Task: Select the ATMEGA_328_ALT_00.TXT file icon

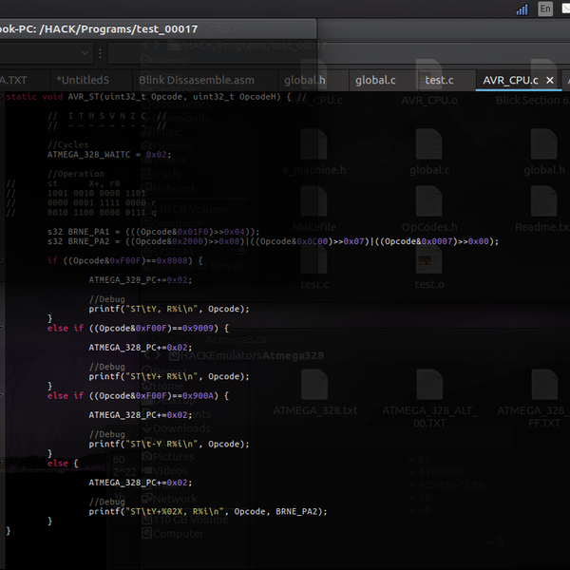Action: (x=429, y=386)
